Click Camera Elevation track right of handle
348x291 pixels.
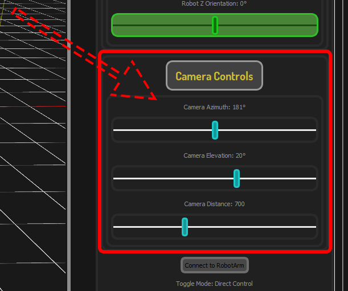[278, 178]
